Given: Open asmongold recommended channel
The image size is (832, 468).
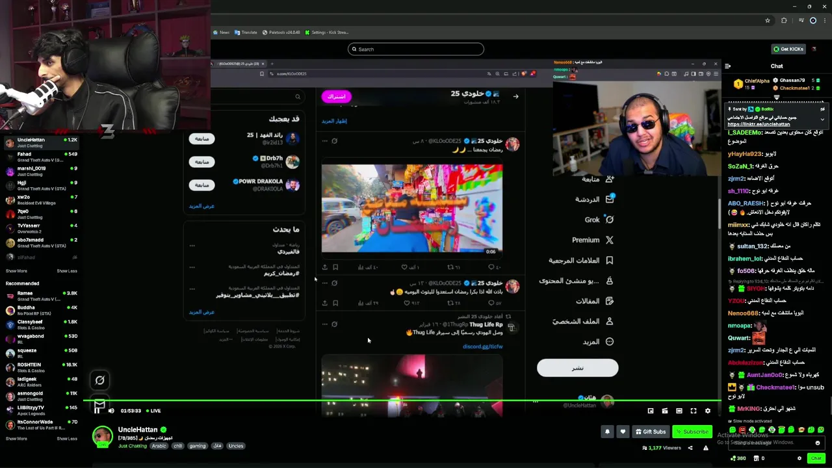Looking at the screenshot, I should point(42,396).
